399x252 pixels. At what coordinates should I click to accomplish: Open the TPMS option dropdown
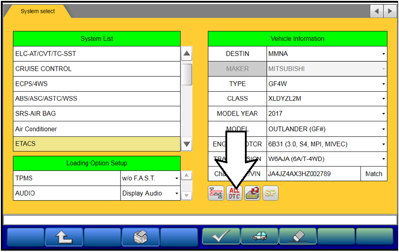click(150, 178)
